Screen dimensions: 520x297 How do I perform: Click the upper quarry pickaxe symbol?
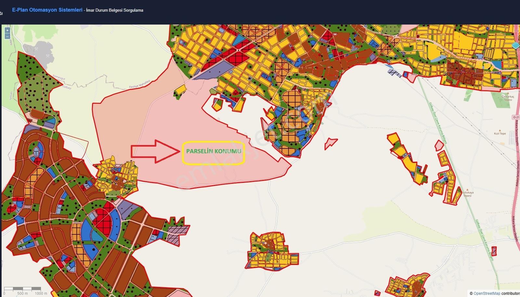36,49
